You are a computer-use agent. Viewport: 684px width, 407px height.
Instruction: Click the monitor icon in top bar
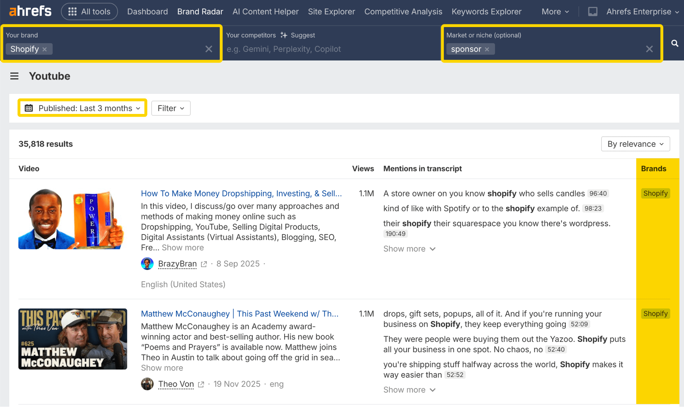pyautogui.click(x=592, y=12)
